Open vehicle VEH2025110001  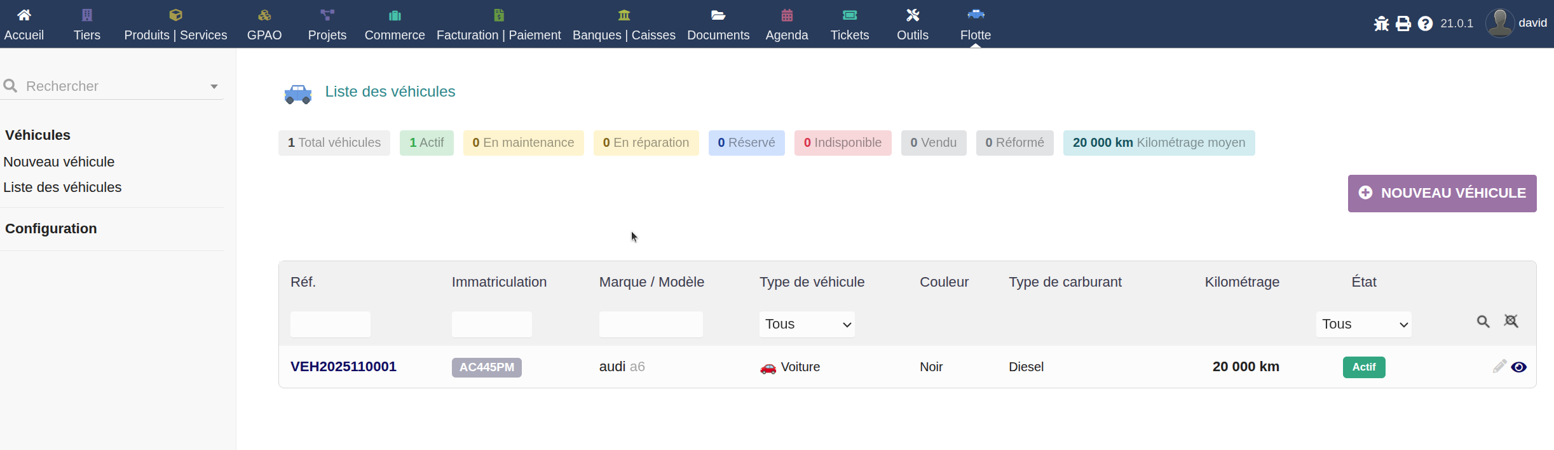(343, 367)
